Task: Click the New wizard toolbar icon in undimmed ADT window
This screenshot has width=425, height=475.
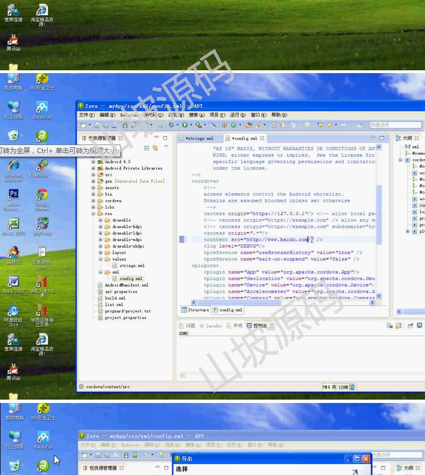Action: [84, 125]
